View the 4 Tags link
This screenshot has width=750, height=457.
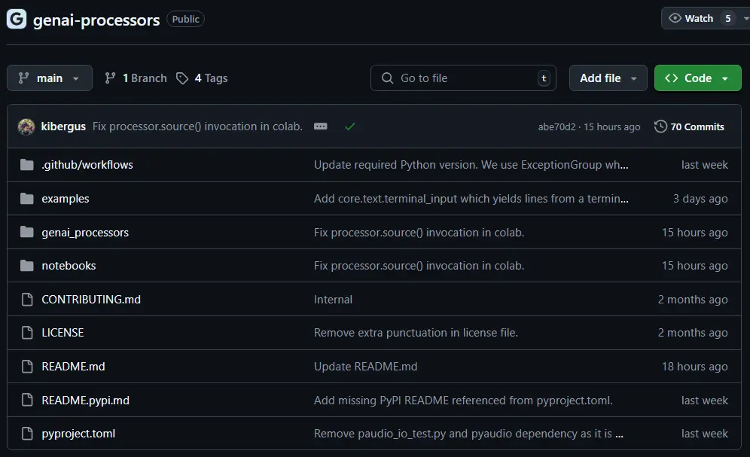coord(202,78)
